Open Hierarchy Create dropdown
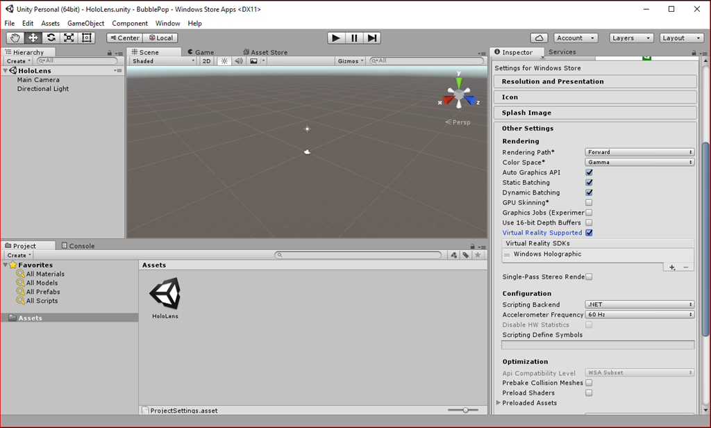 coord(19,61)
